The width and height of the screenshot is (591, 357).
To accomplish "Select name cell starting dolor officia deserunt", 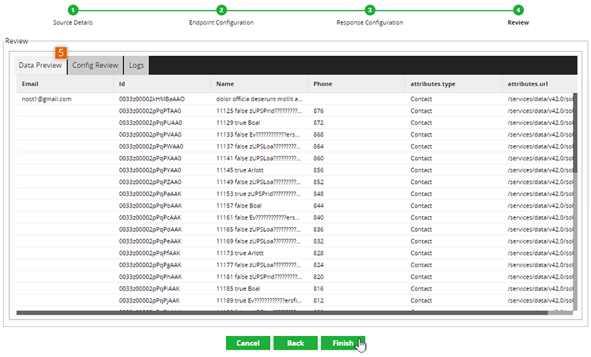I will (x=259, y=99).
